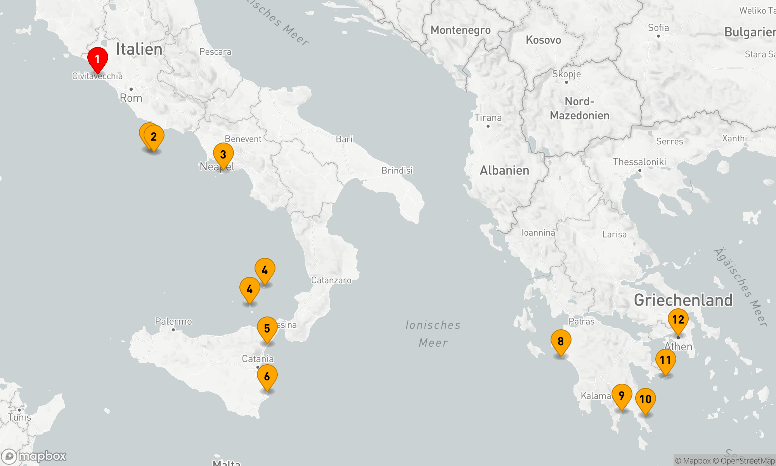Open marker 8 in western Greece

(x=561, y=341)
